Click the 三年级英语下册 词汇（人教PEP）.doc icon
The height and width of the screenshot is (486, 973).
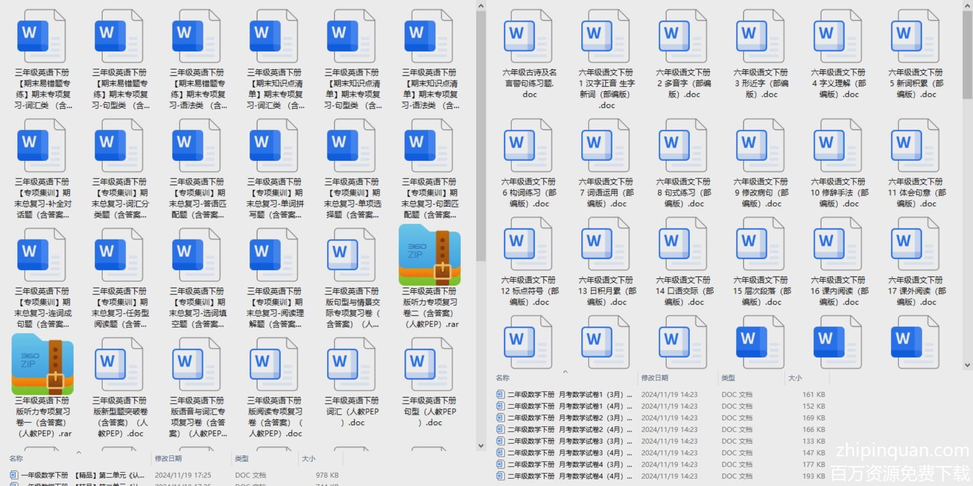point(351,364)
